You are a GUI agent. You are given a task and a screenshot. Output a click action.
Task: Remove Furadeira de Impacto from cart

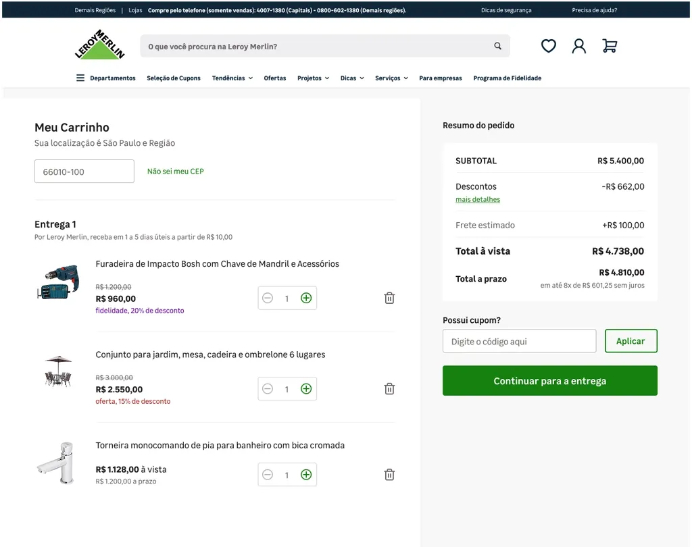click(x=389, y=298)
